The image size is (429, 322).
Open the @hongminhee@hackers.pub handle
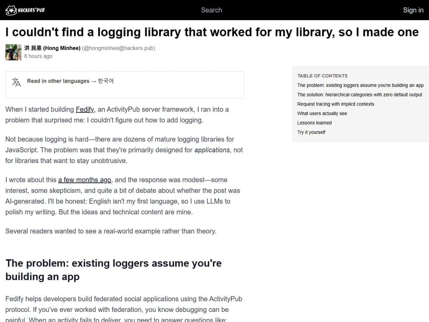coord(119,48)
